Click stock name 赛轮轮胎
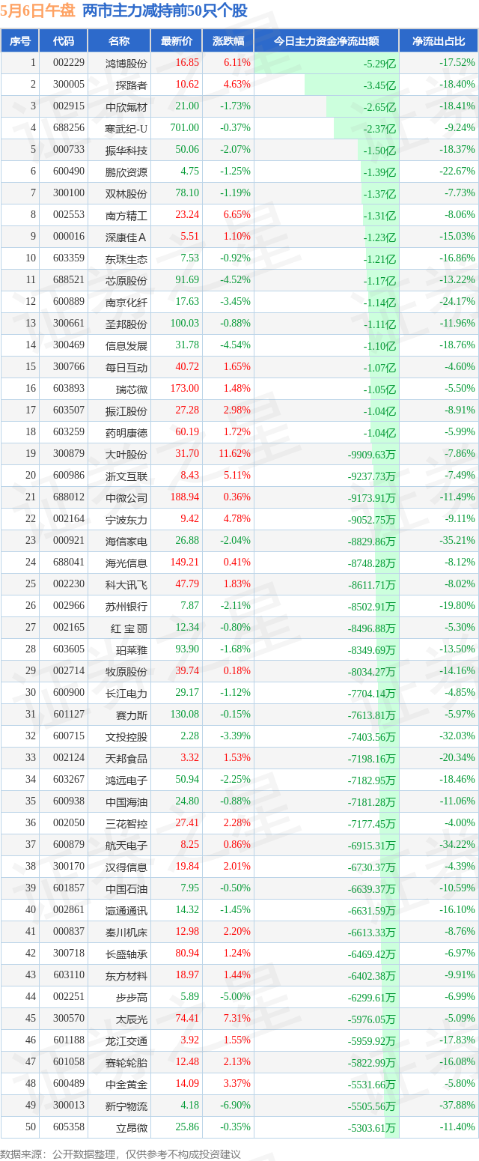This screenshot has height=1161, width=479. [126, 1062]
